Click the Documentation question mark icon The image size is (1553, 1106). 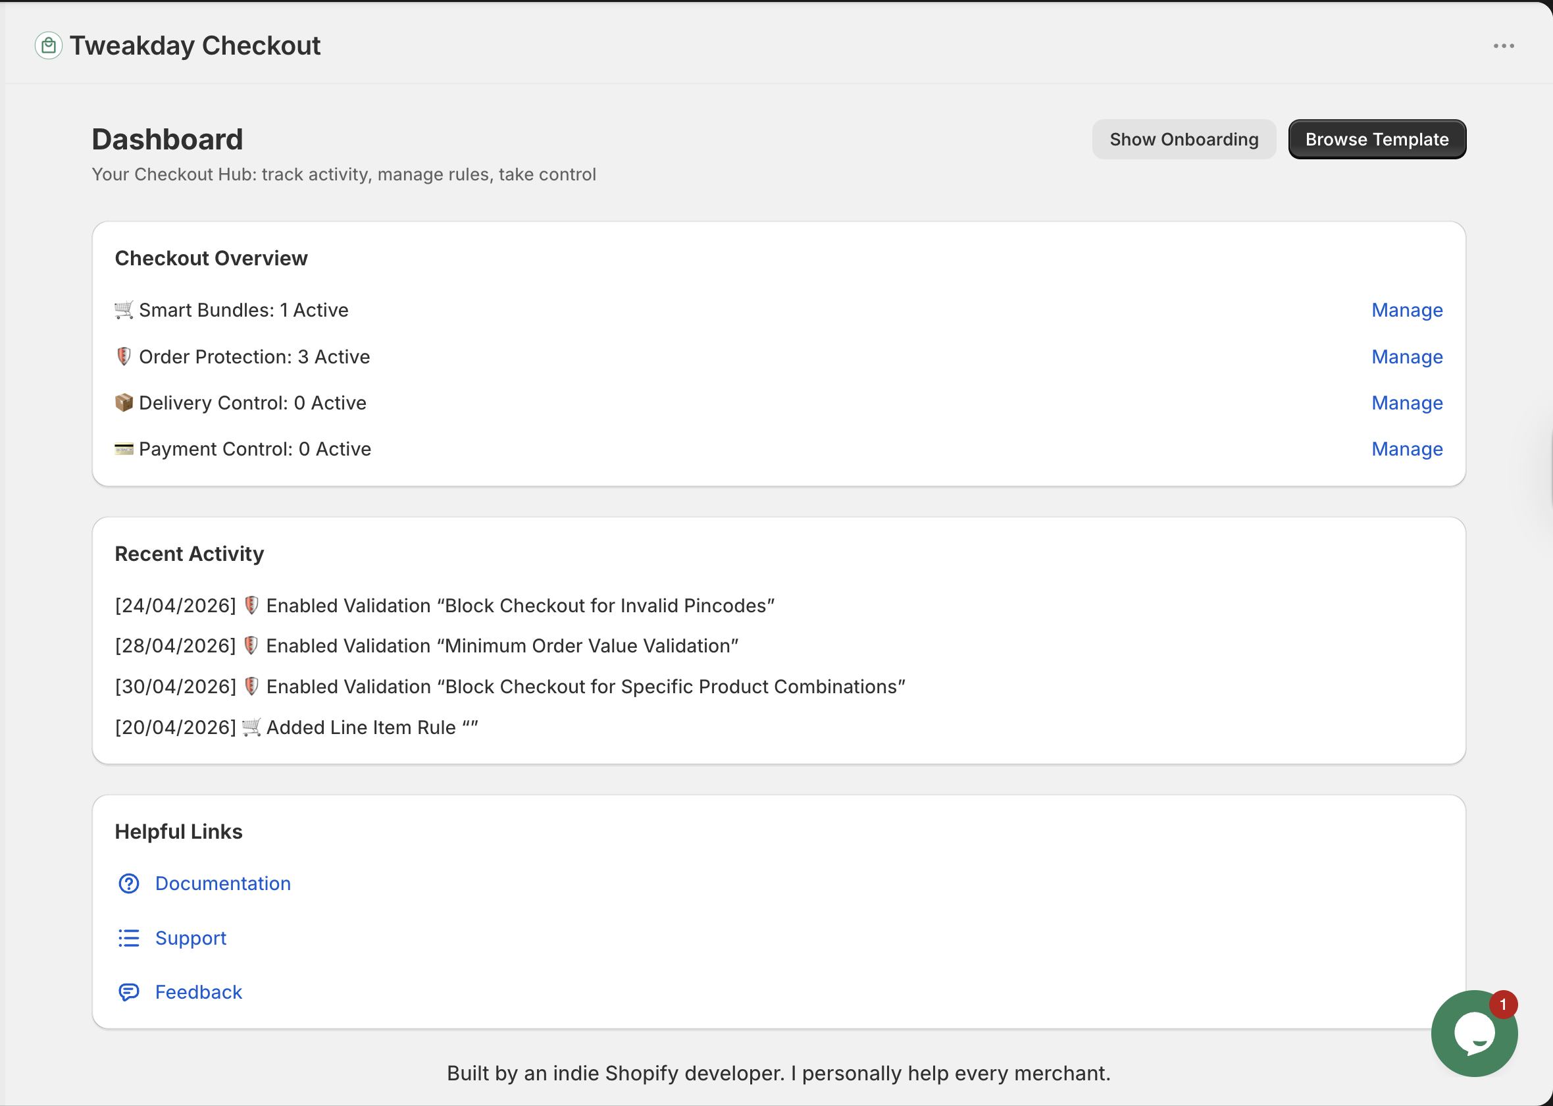pos(128,883)
